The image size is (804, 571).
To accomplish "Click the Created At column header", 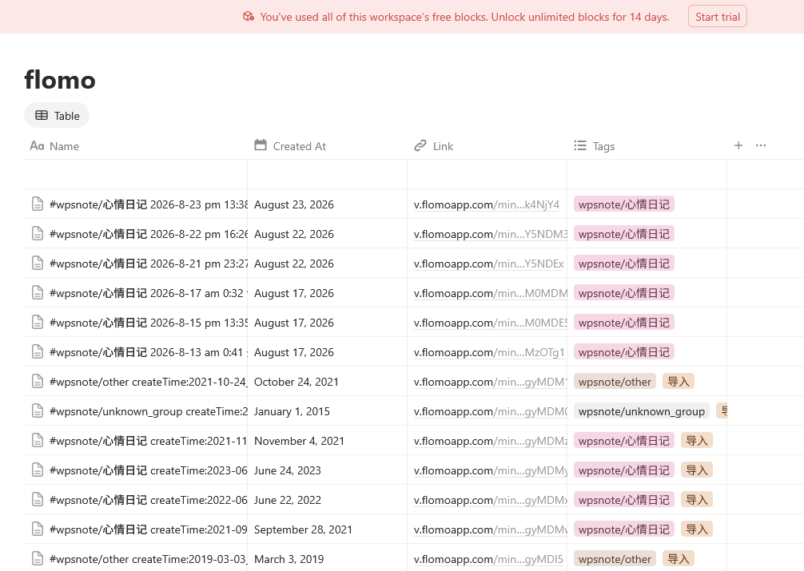I will 327,146.
